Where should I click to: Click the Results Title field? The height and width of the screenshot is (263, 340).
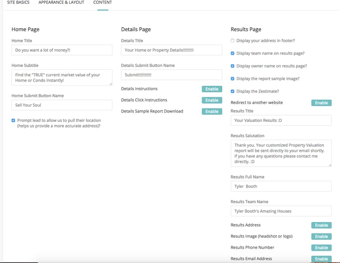[281, 120]
